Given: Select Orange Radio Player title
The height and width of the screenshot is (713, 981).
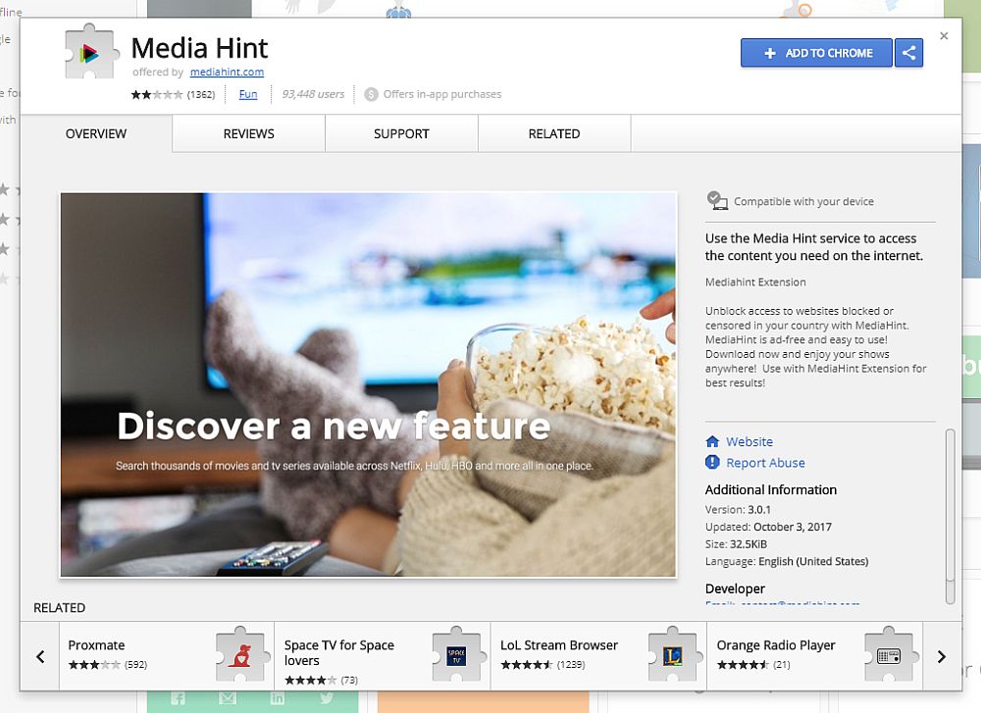Looking at the screenshot, I should click(x=776, y=644).
